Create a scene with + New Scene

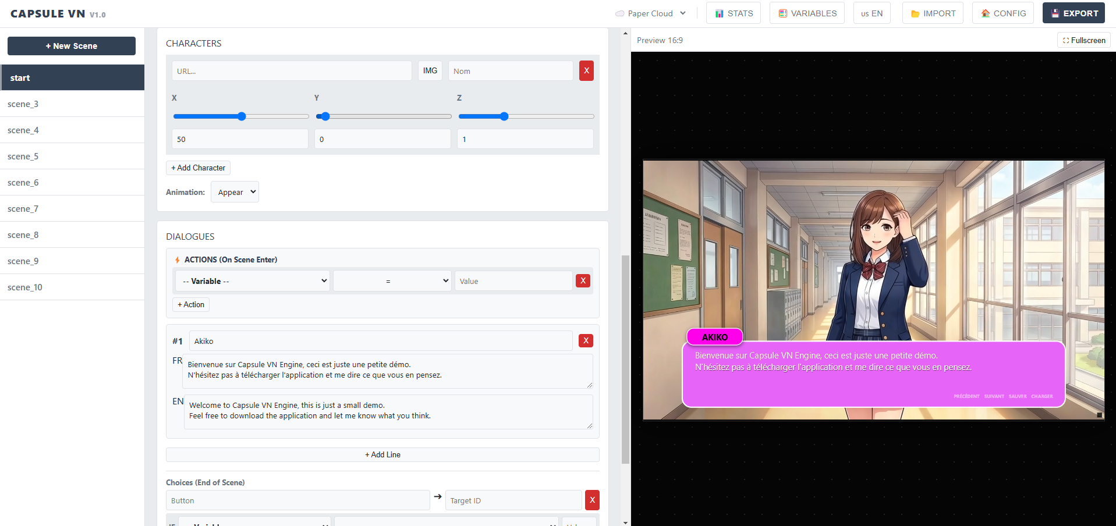tap(72, 46)
